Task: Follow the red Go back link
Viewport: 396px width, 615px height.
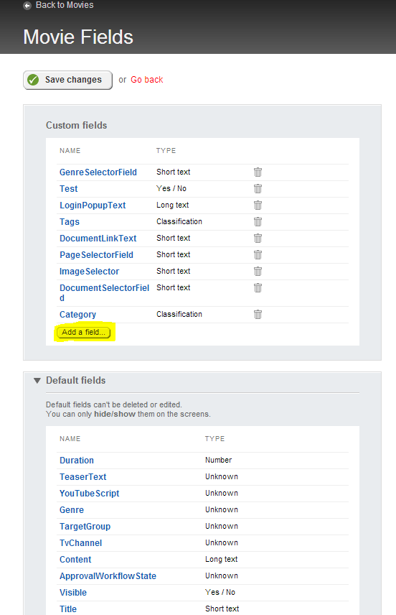Action: pyautogui.click(x=147, y=80)
